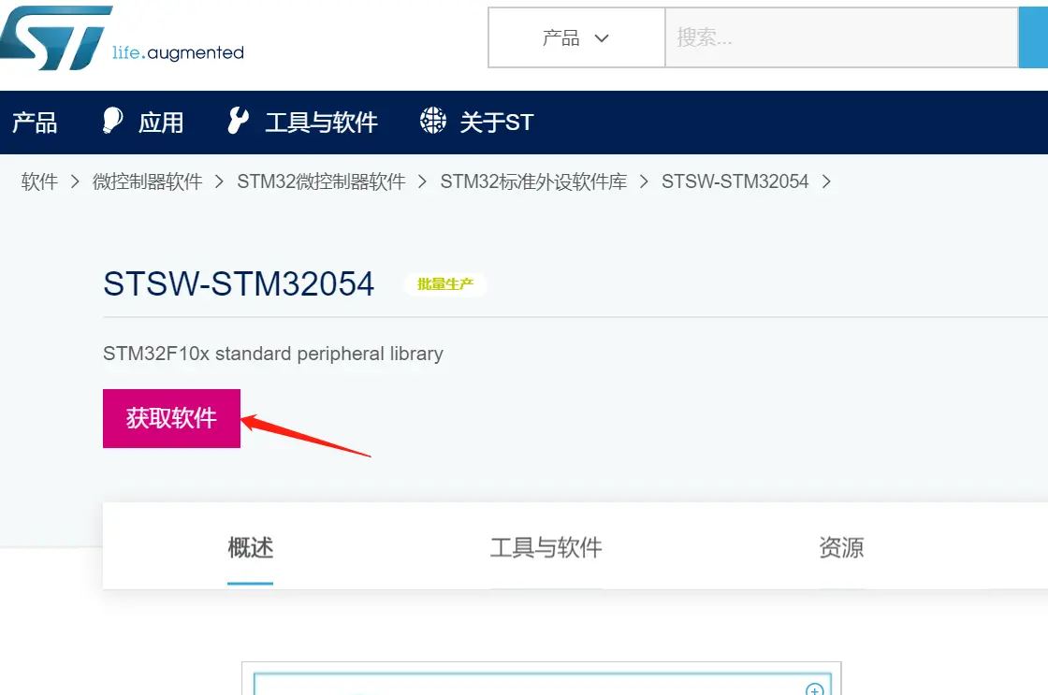Click the STM32F10x standard peripheral library description
The width and height of the screenshot is (1048, 695).
[x=272, y=354]
